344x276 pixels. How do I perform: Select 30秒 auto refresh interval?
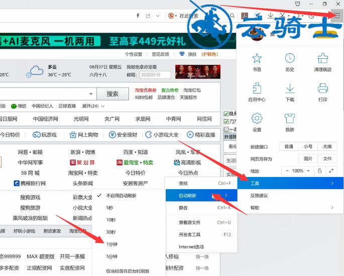[x=129, y=232]
